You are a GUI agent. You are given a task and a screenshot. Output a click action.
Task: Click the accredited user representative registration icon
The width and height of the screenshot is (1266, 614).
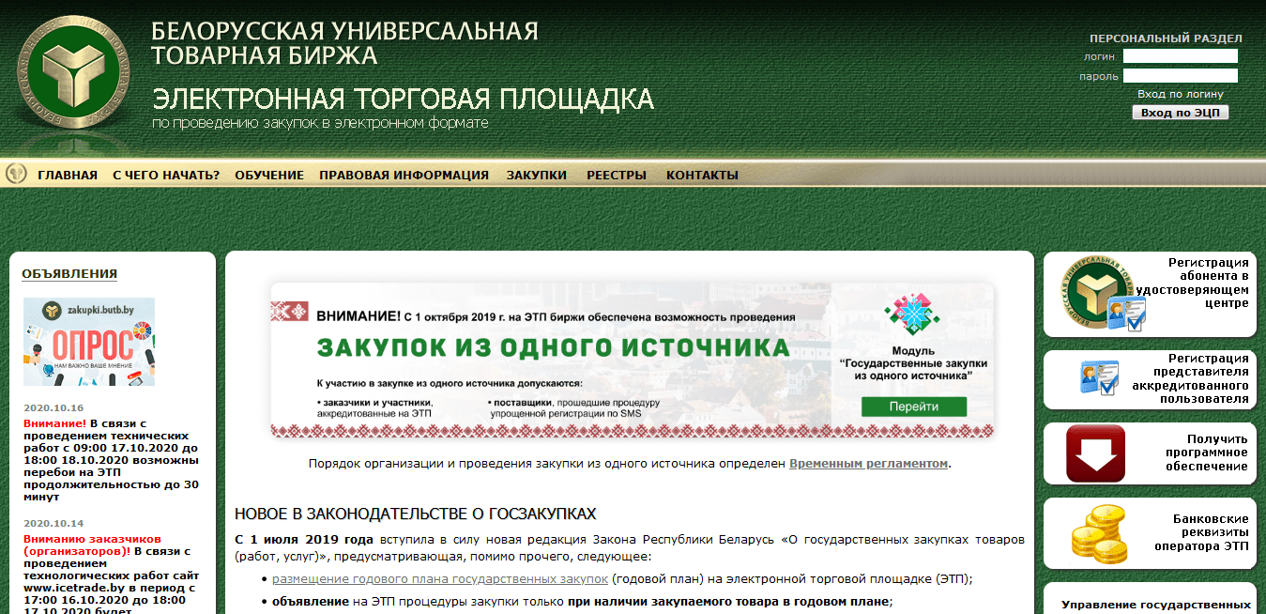click(1099, 378)
